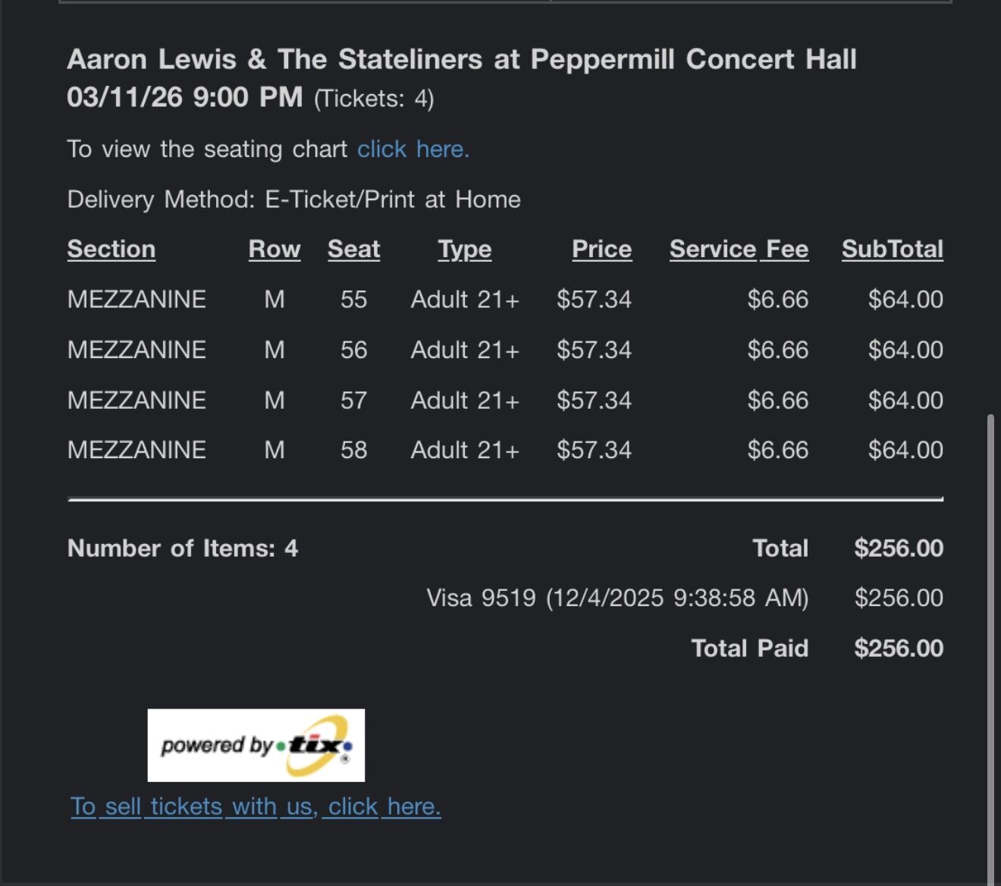Screen dimensions: 1001x886
Task: Click seat number 55 in the table
Action: (x=353, y=300)
